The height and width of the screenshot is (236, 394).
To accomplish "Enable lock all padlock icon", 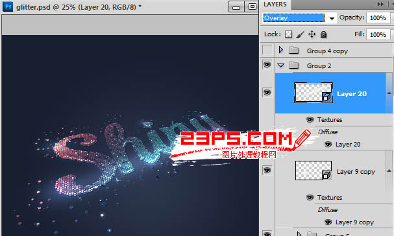I will (x=324, y=34).
